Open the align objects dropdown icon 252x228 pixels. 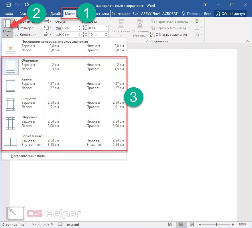pos(198,21)
